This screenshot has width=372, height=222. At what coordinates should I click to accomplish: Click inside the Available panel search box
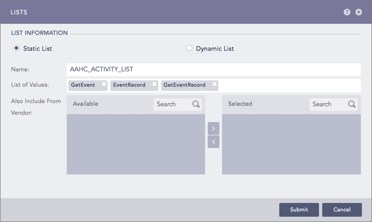(172, 104)
